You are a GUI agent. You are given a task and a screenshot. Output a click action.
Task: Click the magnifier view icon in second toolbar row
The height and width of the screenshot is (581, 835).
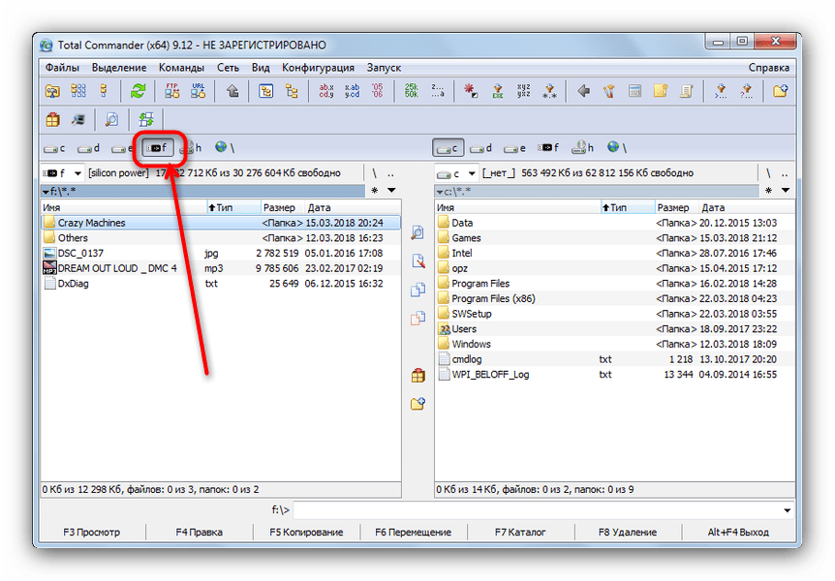click(x=111, y=120)
